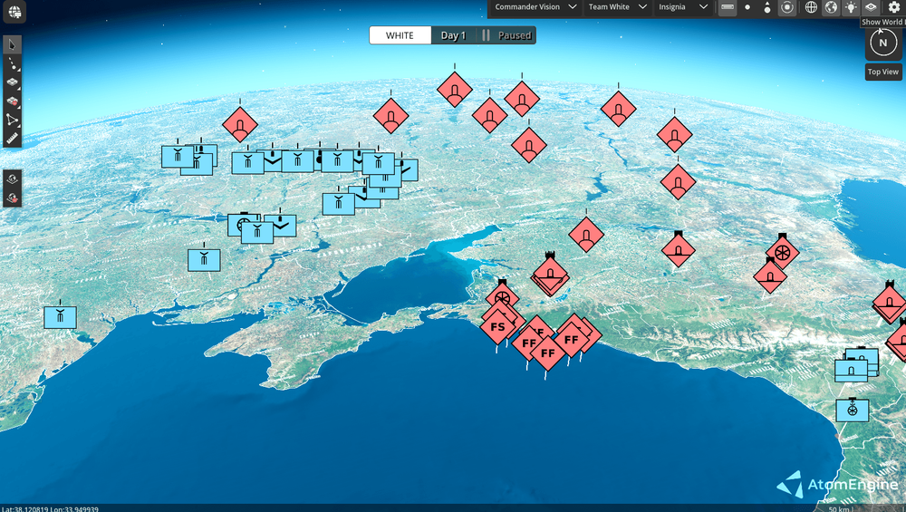Open the Commander Vision dropdown

(535, 7)
